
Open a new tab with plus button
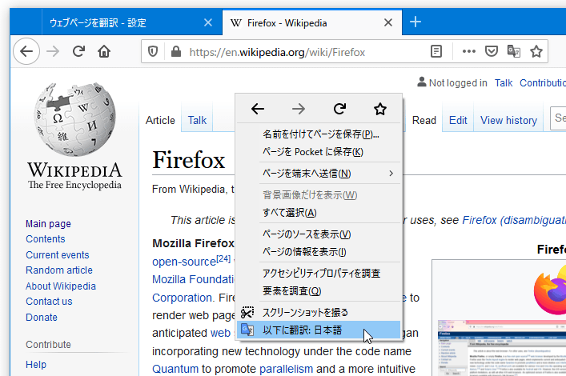415,22
